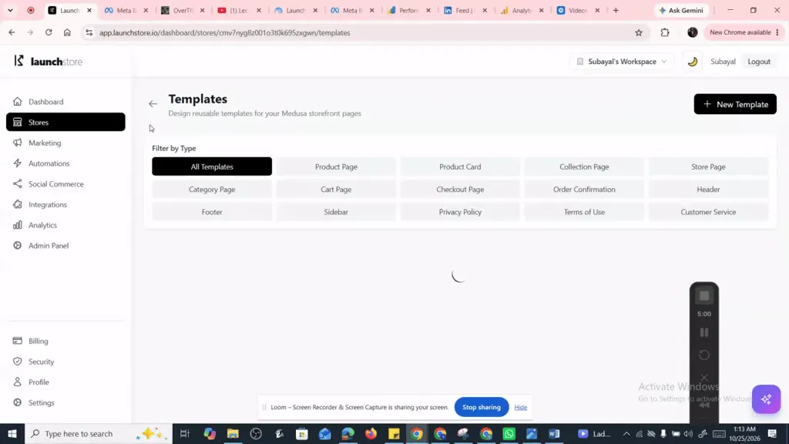Show hidden system tray icons
The width and height of the screenshot is (789, 444).
[626, 433]
